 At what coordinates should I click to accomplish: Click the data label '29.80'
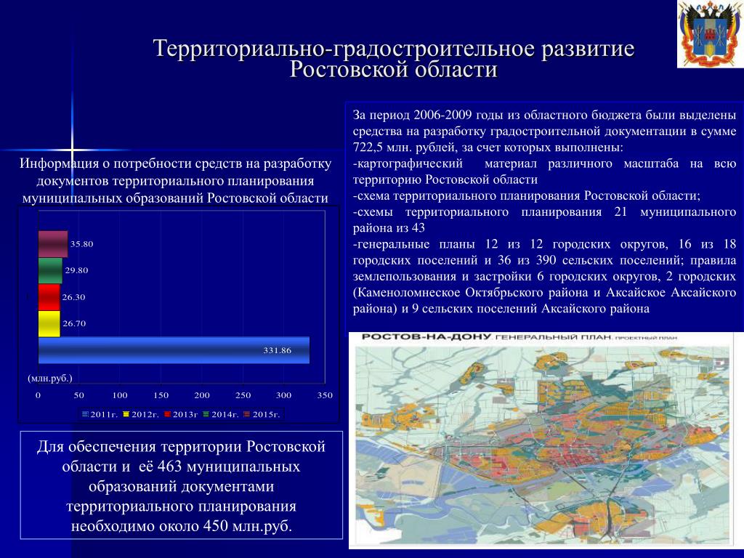(x=76, y=270)
